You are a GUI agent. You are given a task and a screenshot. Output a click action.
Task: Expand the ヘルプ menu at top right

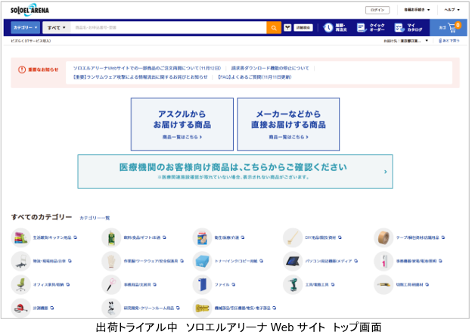pyautogui.click(x=452, y=10)
